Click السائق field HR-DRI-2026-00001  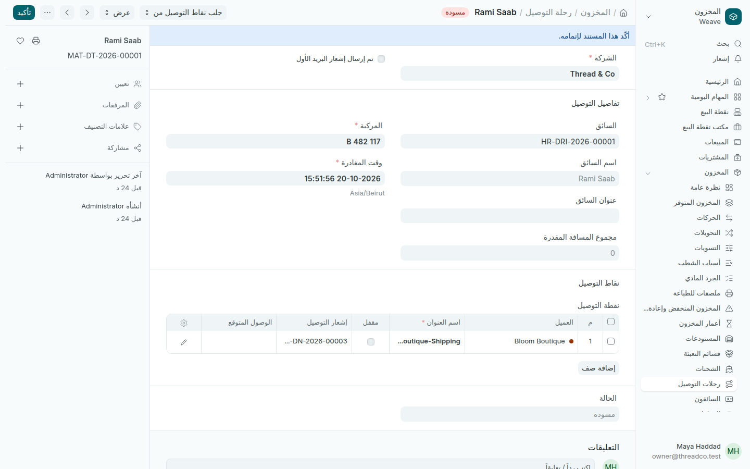click(510, 141)
